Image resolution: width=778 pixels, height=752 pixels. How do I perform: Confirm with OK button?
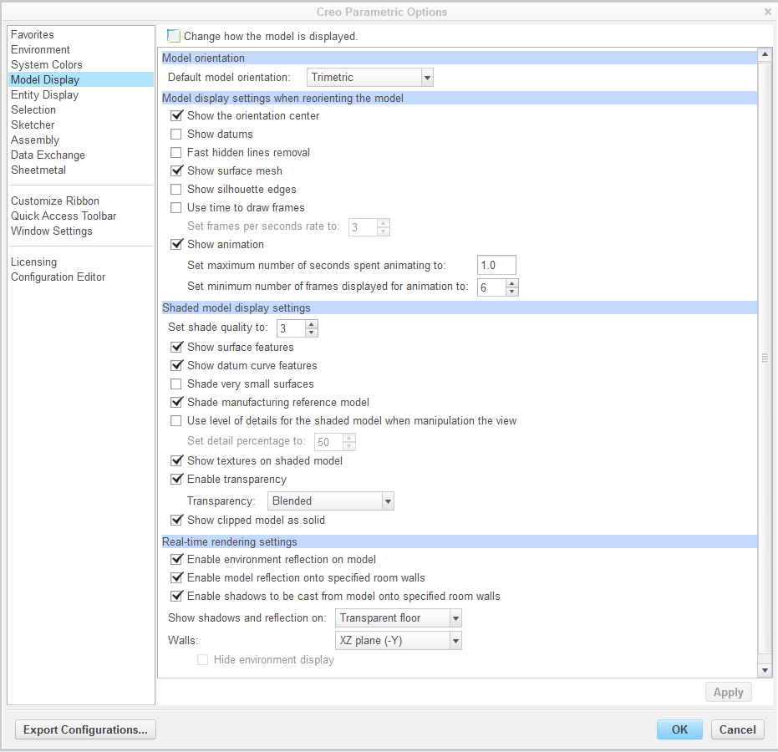click(679, 729)
